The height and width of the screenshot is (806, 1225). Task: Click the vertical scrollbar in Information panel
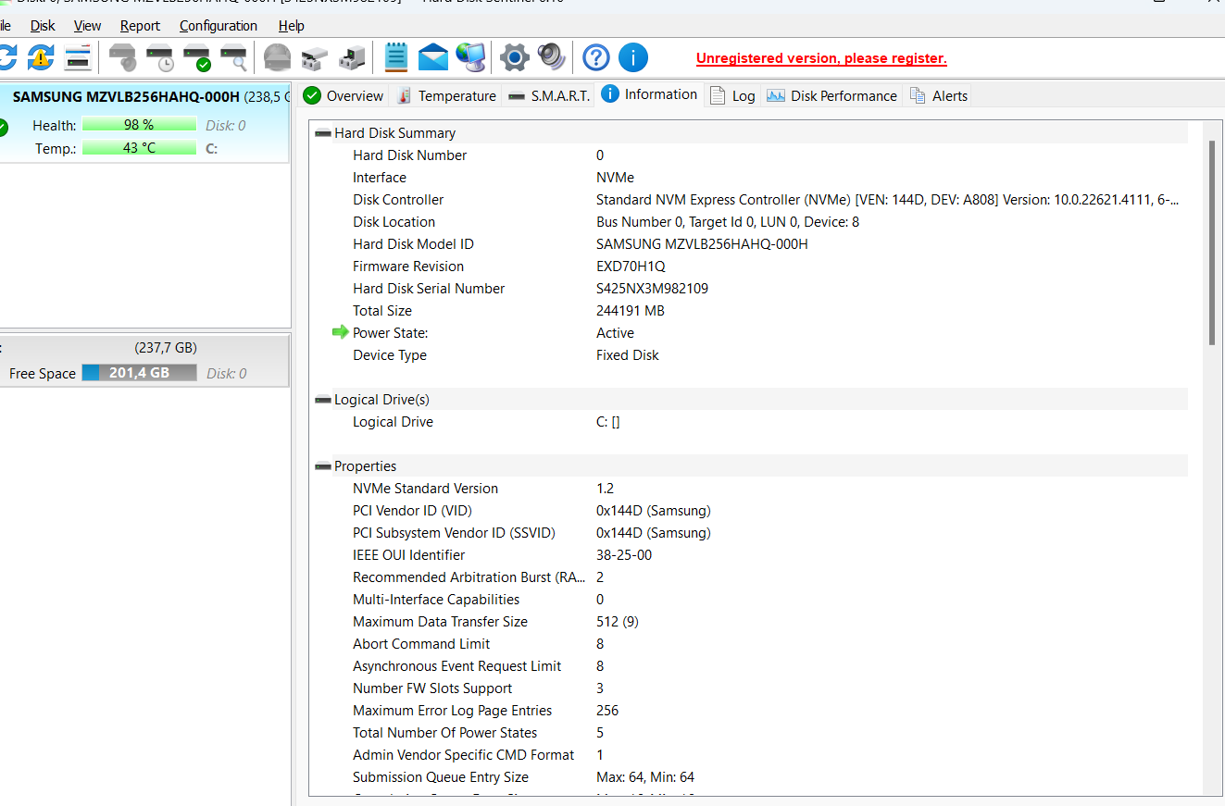click(x=1211, y=242)
